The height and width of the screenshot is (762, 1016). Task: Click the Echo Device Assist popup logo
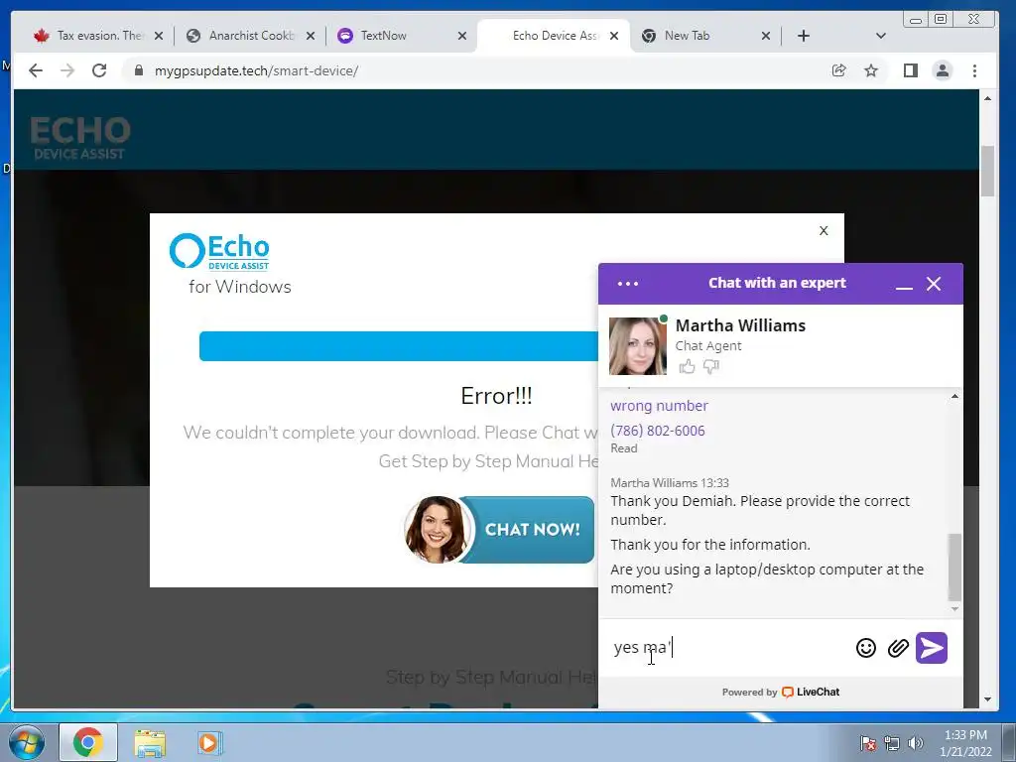[219, 251]
